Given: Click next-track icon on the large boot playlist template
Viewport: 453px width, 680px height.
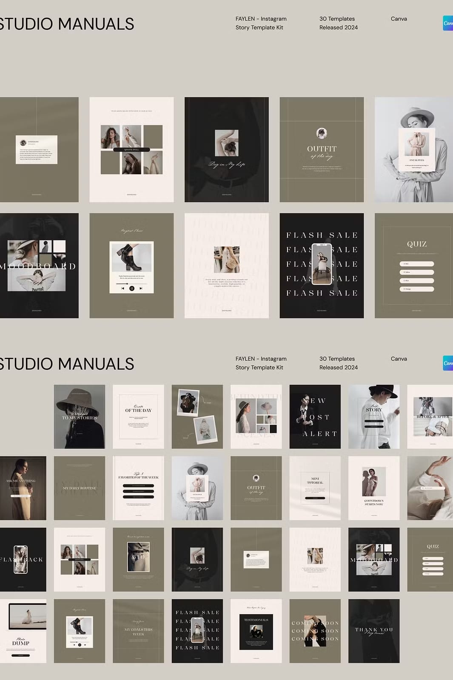Looking at the screenshot, I should click(x=141, y=288).
